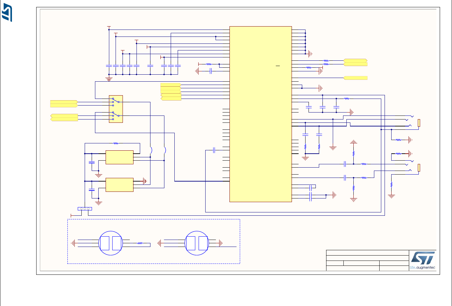Select the right transformer circle in dashed box
The image size is (452, 306).
click(x=197, y=243)
